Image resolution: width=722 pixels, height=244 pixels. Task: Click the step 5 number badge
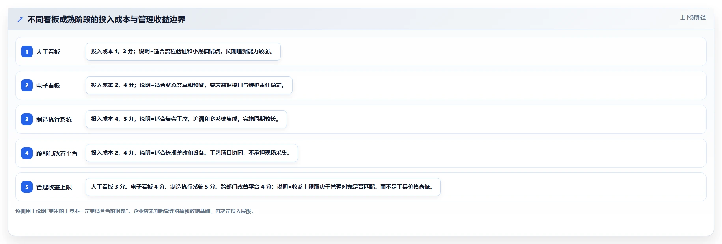pyautogui.click(x=27, y=187)
